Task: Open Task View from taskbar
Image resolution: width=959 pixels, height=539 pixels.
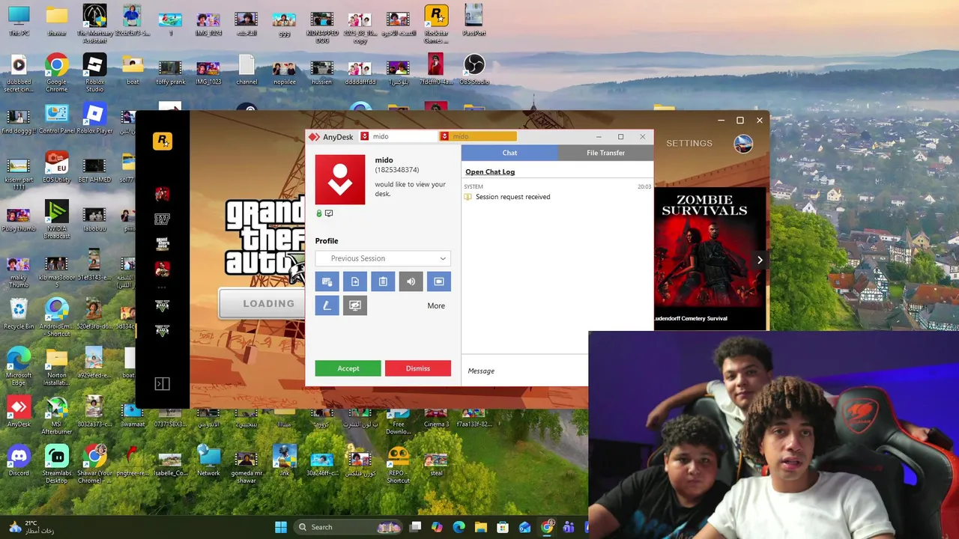Action: tap(416, 527)
